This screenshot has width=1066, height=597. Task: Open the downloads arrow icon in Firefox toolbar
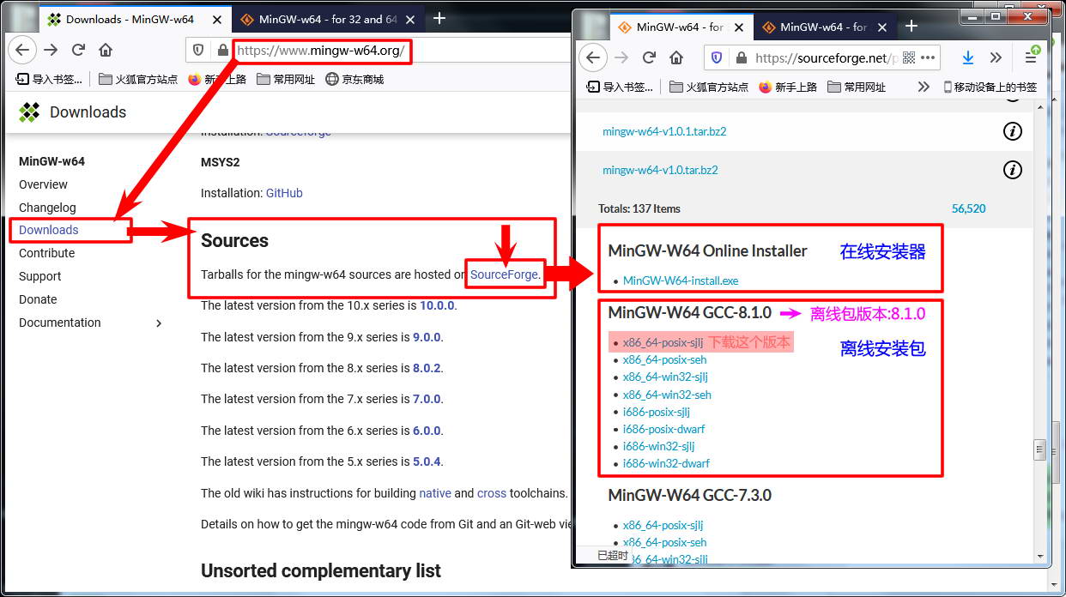point(968,57)
